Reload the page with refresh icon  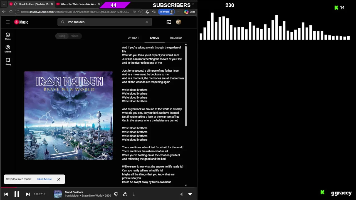11,12
